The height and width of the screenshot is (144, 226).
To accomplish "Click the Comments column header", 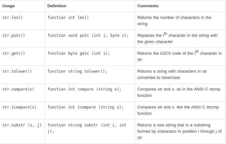I will click(148, 6).
